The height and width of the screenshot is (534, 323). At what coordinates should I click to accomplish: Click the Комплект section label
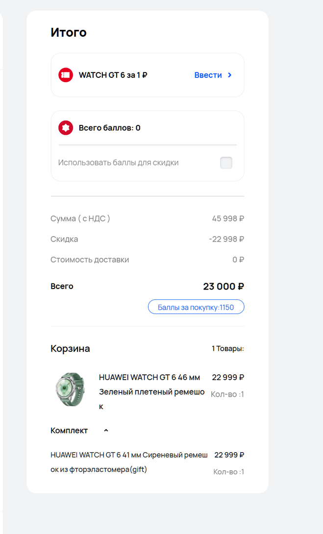[x=69, y=431]
